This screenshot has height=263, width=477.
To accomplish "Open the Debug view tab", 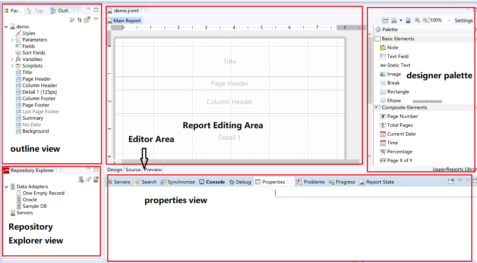I will point(240,182).
